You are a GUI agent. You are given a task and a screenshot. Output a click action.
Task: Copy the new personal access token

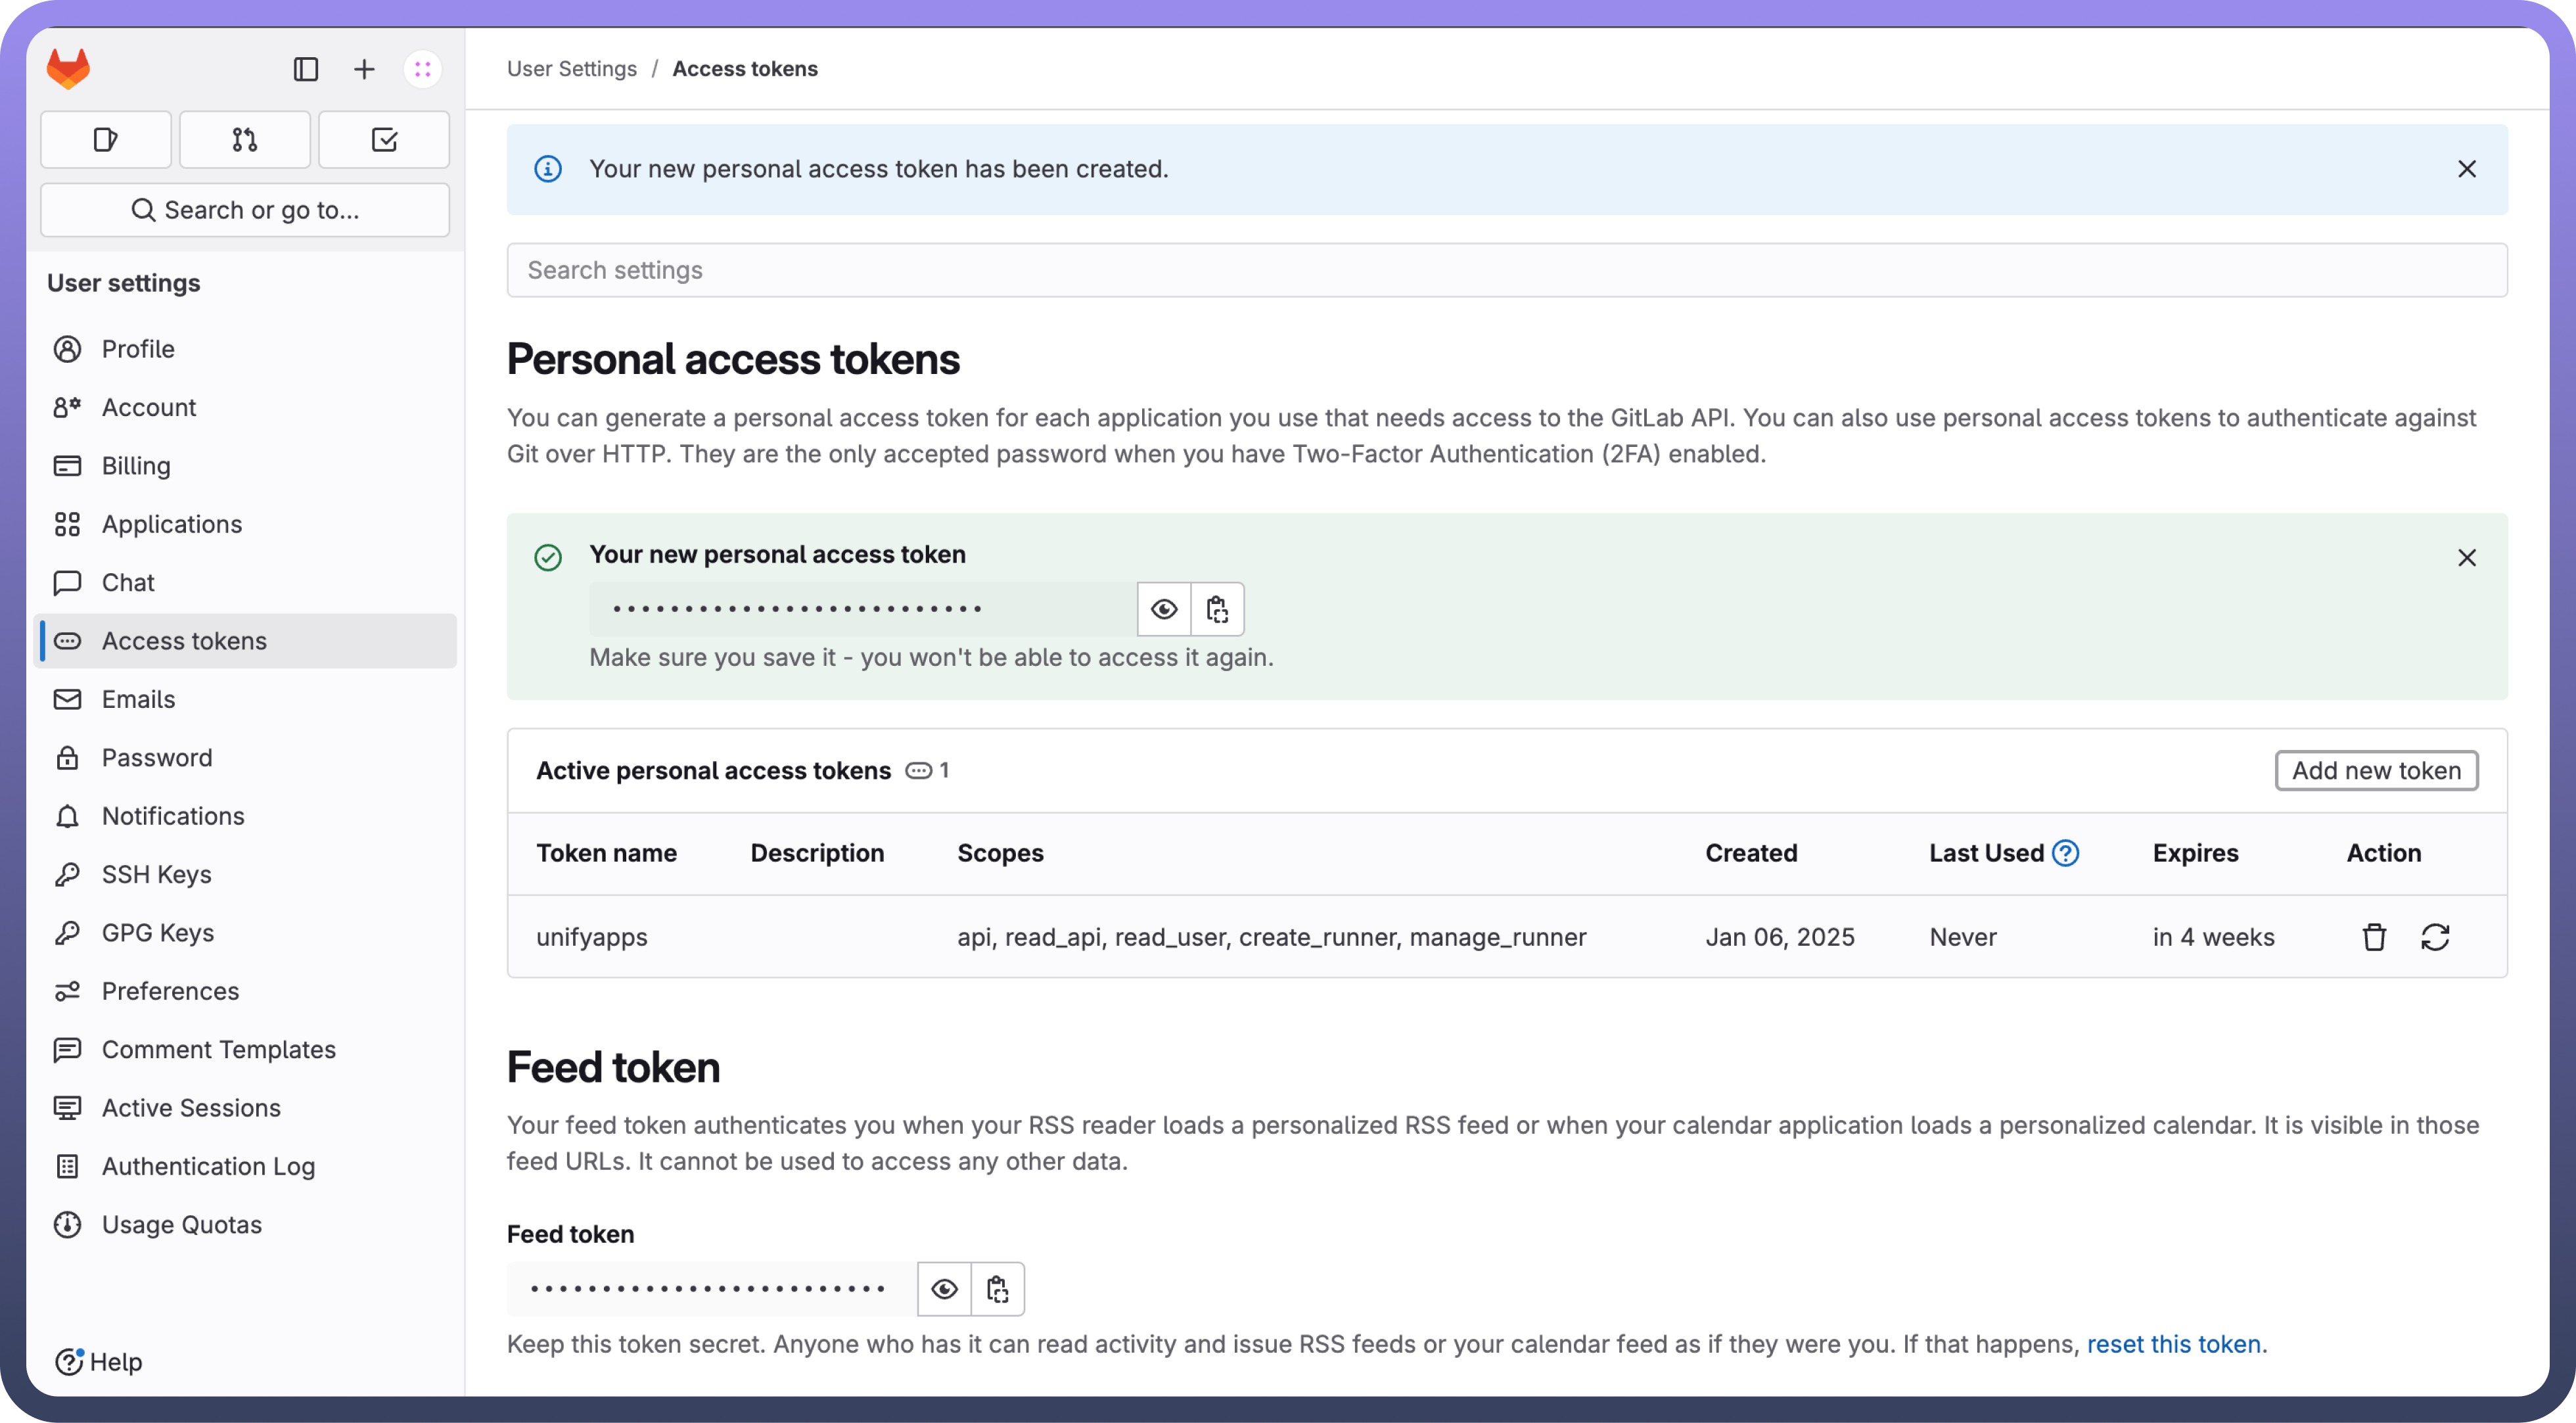[x=1217, y=609]
